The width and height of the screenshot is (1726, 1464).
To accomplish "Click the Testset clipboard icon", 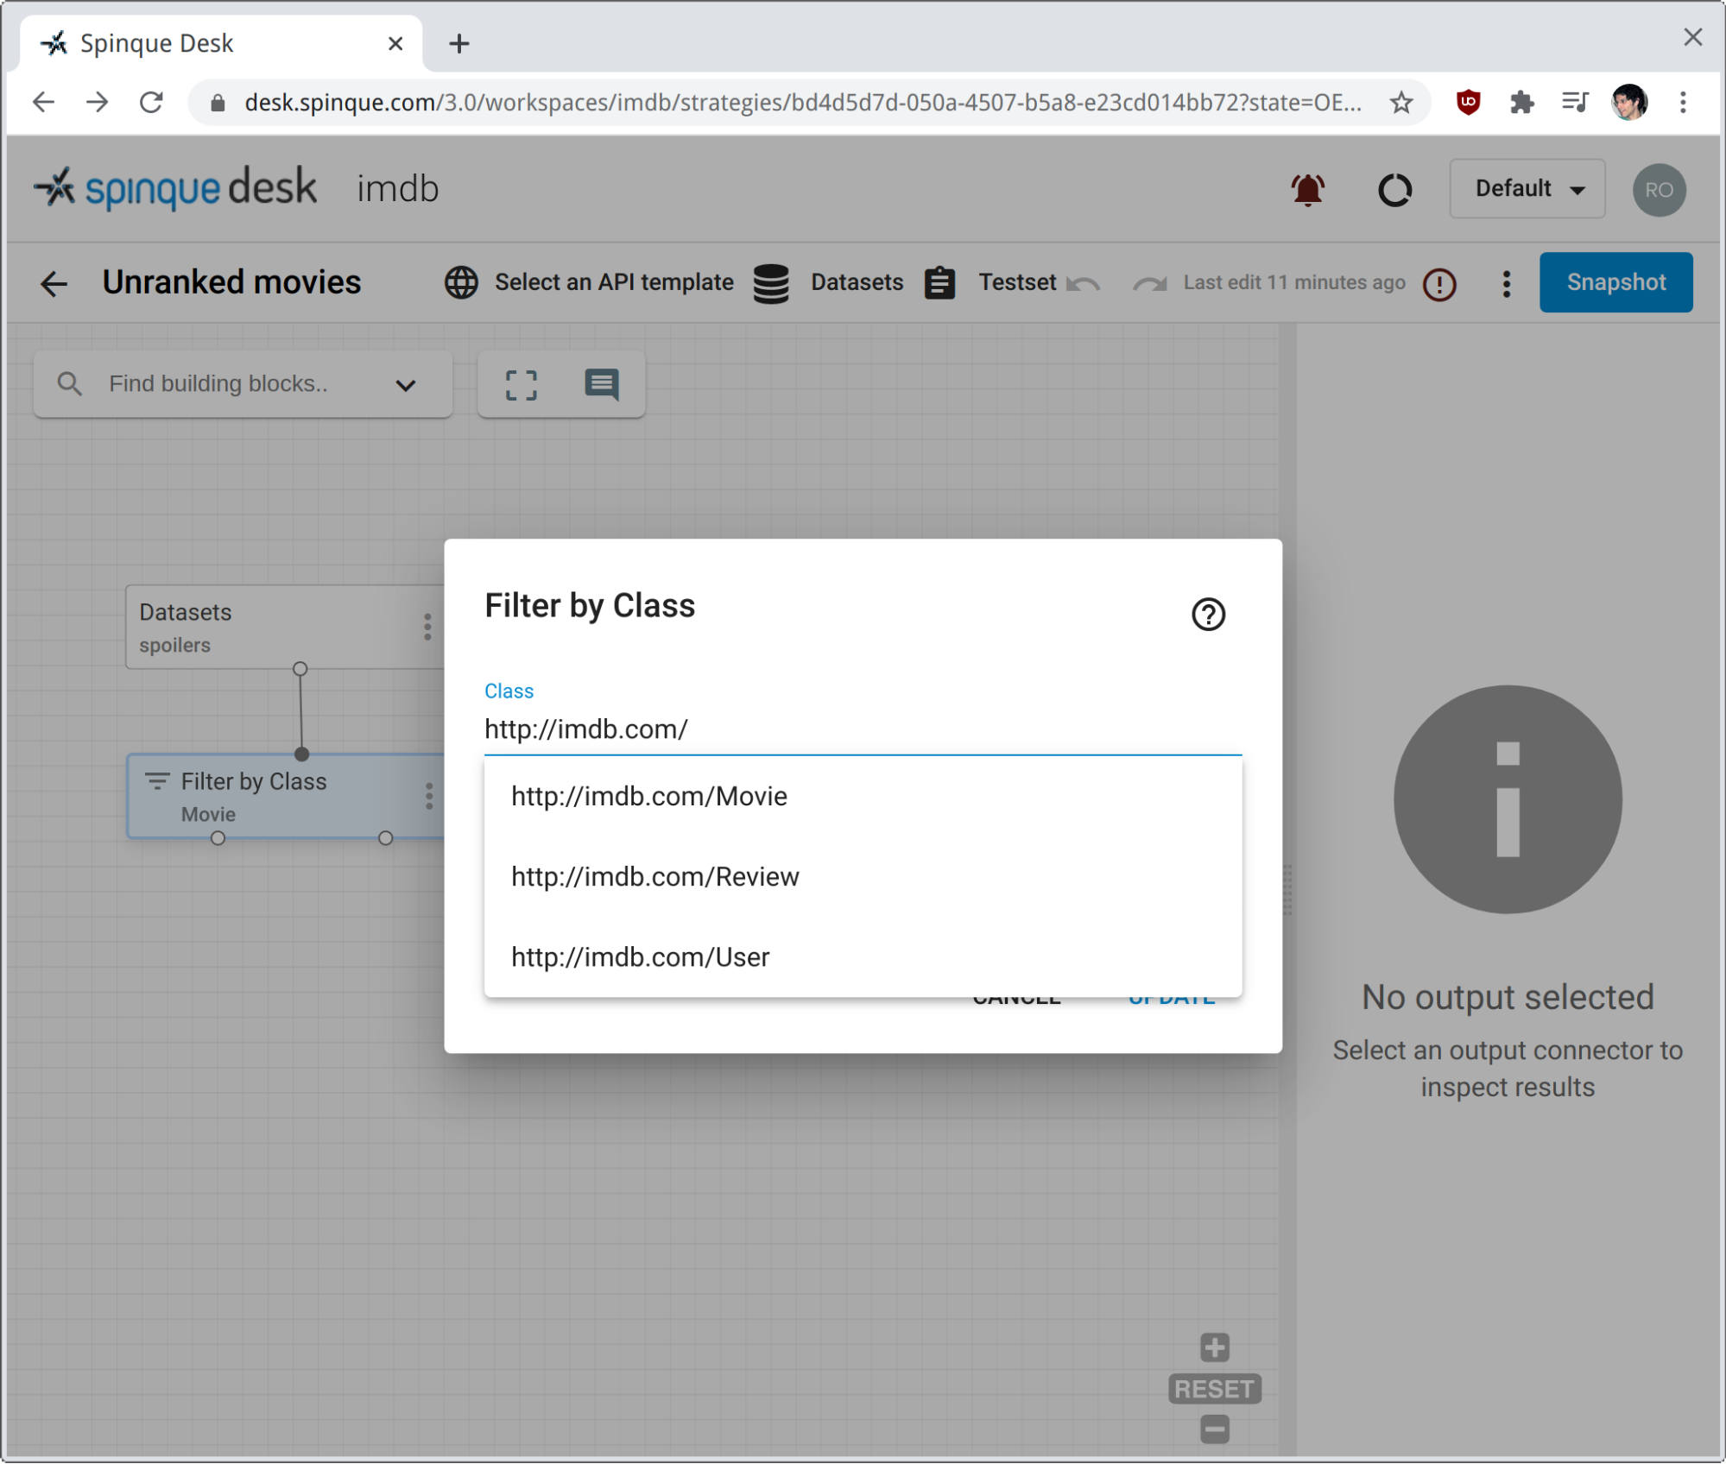I will tap(939, 283).
